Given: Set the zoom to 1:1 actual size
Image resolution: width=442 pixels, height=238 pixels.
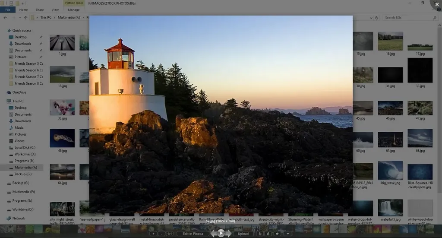Looking at the screenshot, I should pos(169,234).
